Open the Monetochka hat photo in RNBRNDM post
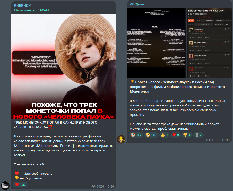Screen dimensions: 233x191 [x=64, y=66]
